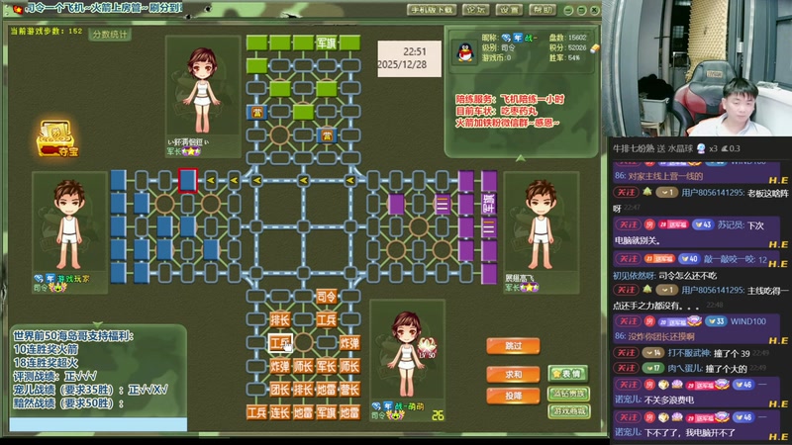This screenshot has height=445, width=792.
Task: Select the orange 军长 piece
Action: pos(327,366)
